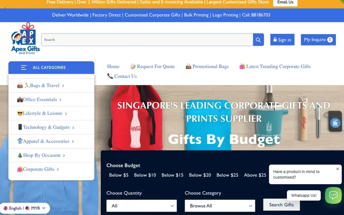
Task: Open the green Whatsapp chat bubble
Action: point(333,195)
